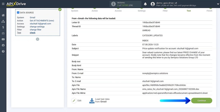The height and width of the screenshot is (112, 220).
Task: Select the noreply@sempico.solutions email
Action: coord(155,73)
